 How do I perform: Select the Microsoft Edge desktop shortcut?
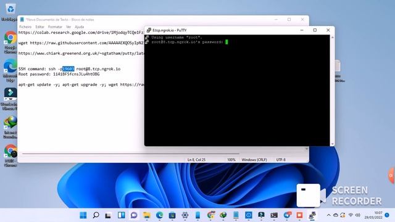tap(10, 70)
